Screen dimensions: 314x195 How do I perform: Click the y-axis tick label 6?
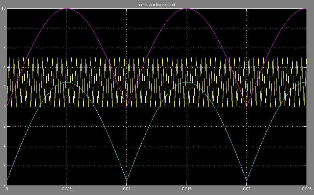[4, 48]
